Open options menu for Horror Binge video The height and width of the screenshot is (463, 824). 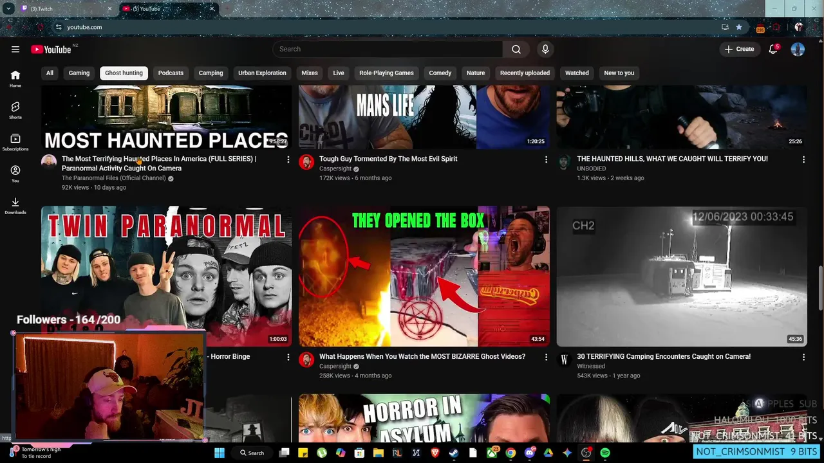288,357
